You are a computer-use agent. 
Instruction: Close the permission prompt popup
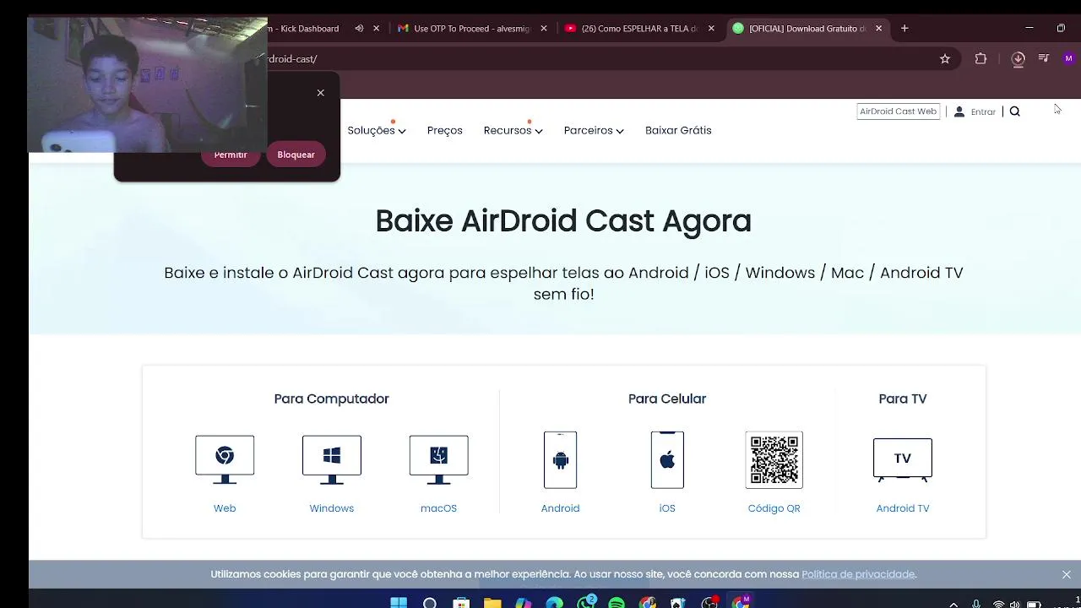(321, 93)
